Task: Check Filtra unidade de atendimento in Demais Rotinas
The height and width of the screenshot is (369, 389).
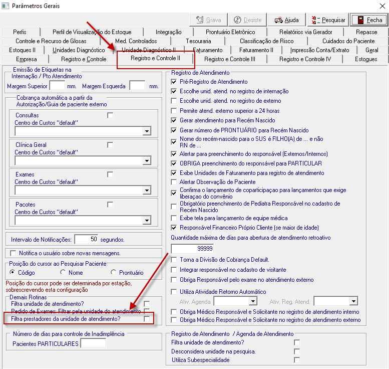Action: point(147,304)
